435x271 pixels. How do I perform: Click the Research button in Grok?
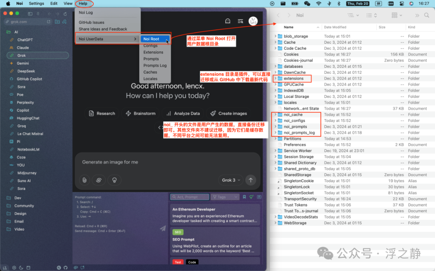[x=102, y=113]
